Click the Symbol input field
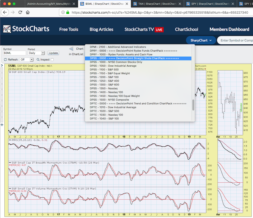Image resolution: width=253 pixels, height=218 pixels. point(15,53)
